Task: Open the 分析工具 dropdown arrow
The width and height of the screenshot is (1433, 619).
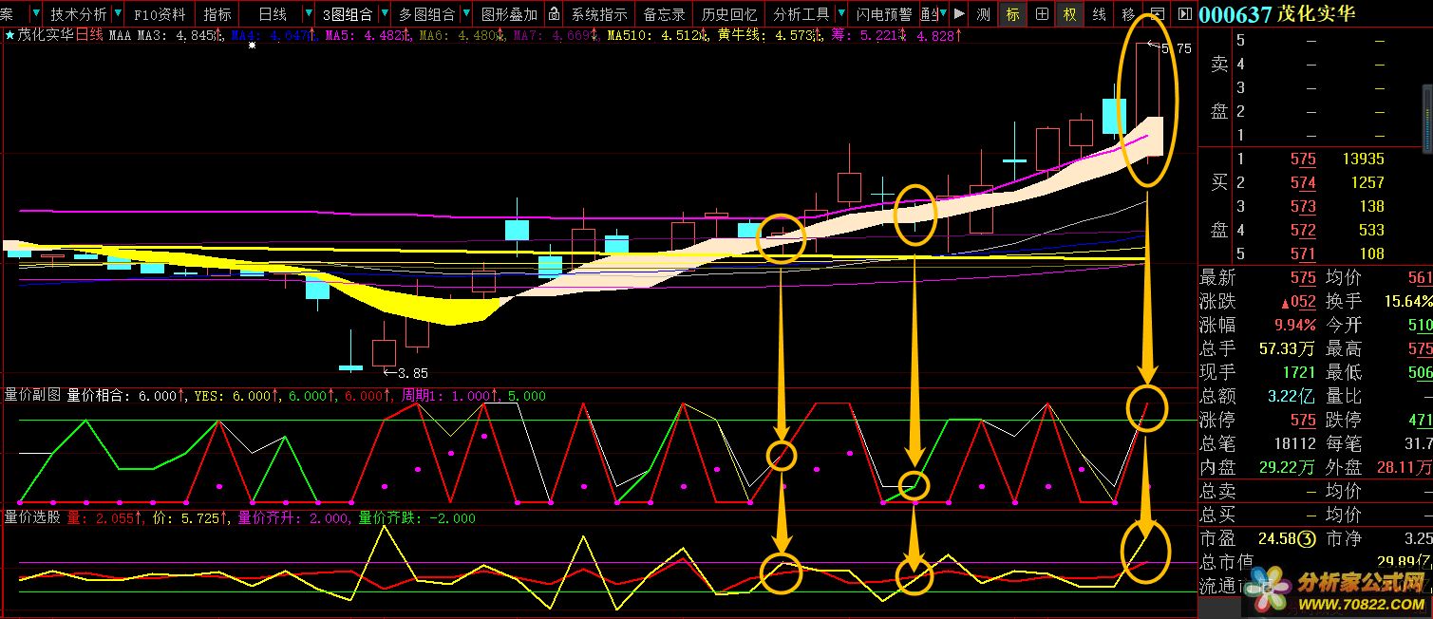Action: (x=839, y=14)
